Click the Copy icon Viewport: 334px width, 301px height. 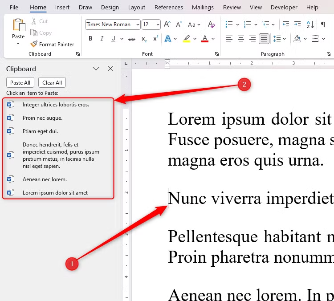coord(34,33)
